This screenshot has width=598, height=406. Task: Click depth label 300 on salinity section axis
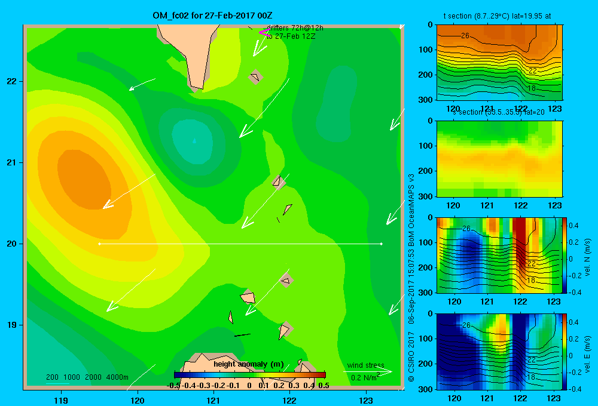[426, 196]
